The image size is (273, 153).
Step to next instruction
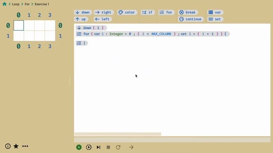[99, 147]
